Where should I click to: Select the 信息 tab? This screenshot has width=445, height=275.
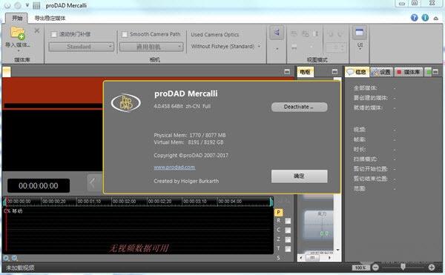(357, 72)
